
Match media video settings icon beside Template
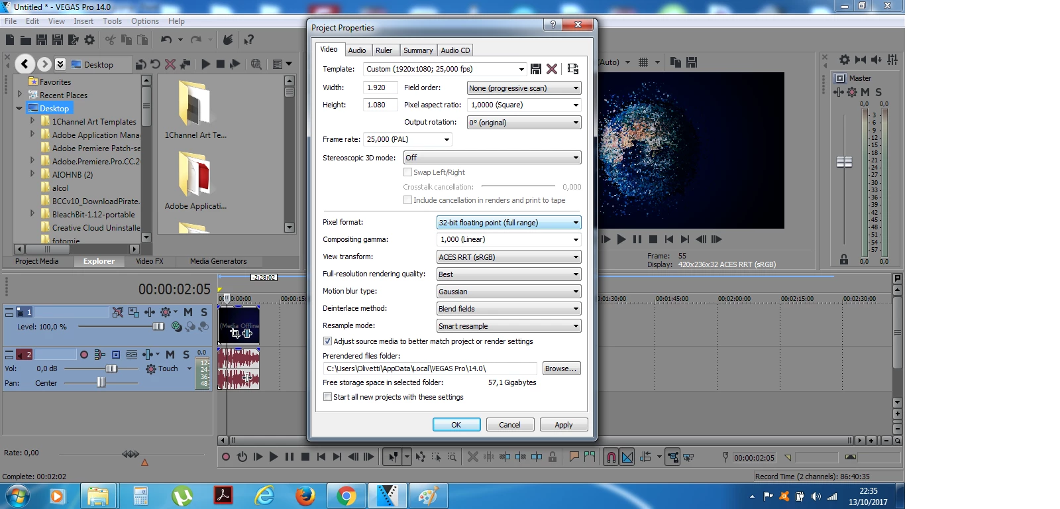point(573,69)
